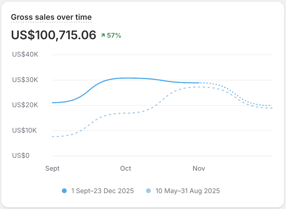This screenshot has width=286, height=209.
Task: Open the Gross sales over time title
Action: (51, 17)
